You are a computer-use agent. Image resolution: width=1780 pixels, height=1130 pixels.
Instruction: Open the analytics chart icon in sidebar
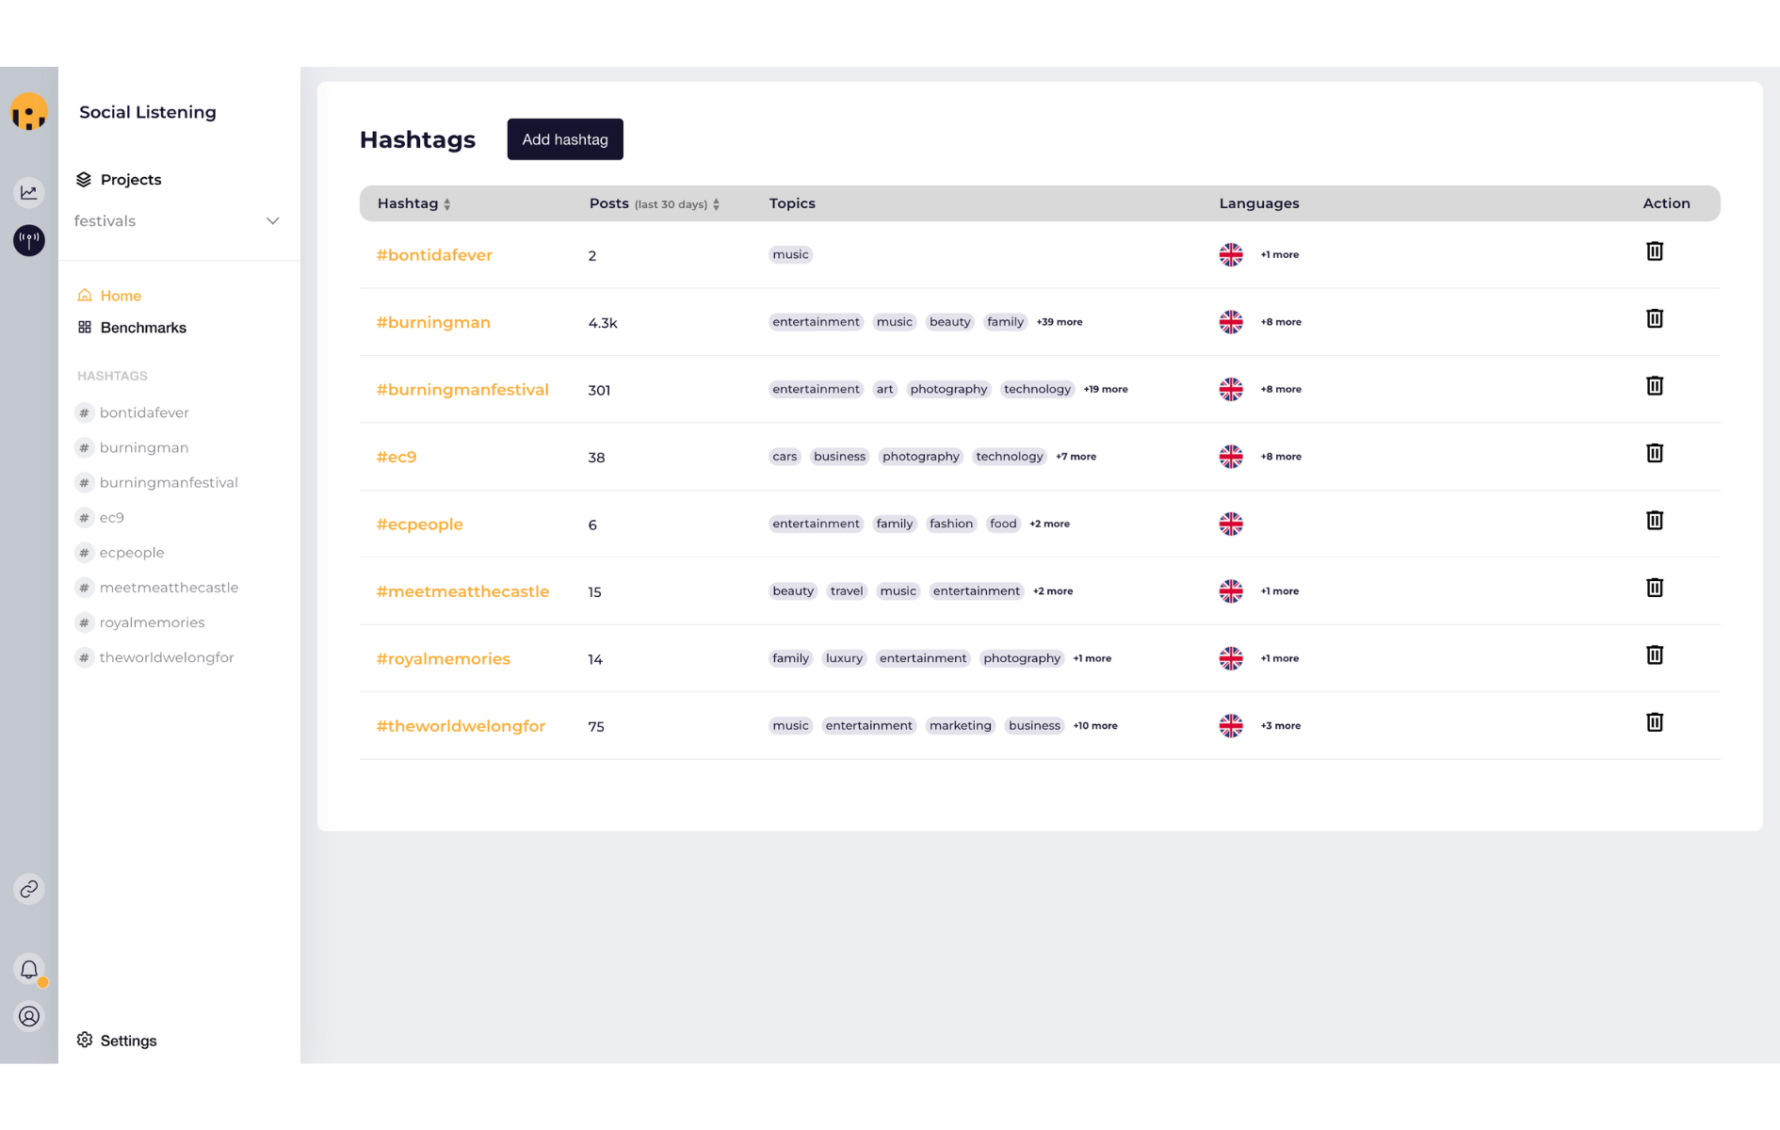29,192
